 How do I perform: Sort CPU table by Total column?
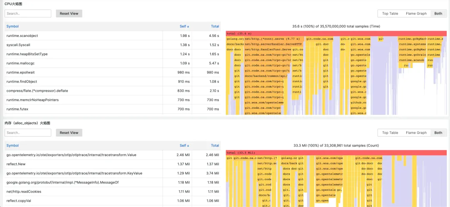pos(215,26)
